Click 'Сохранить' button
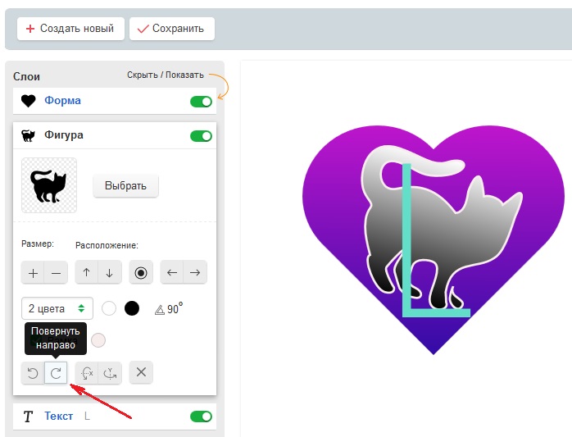Screen dimensions: 572x437 pyautogui.click(x=172, y=29)
